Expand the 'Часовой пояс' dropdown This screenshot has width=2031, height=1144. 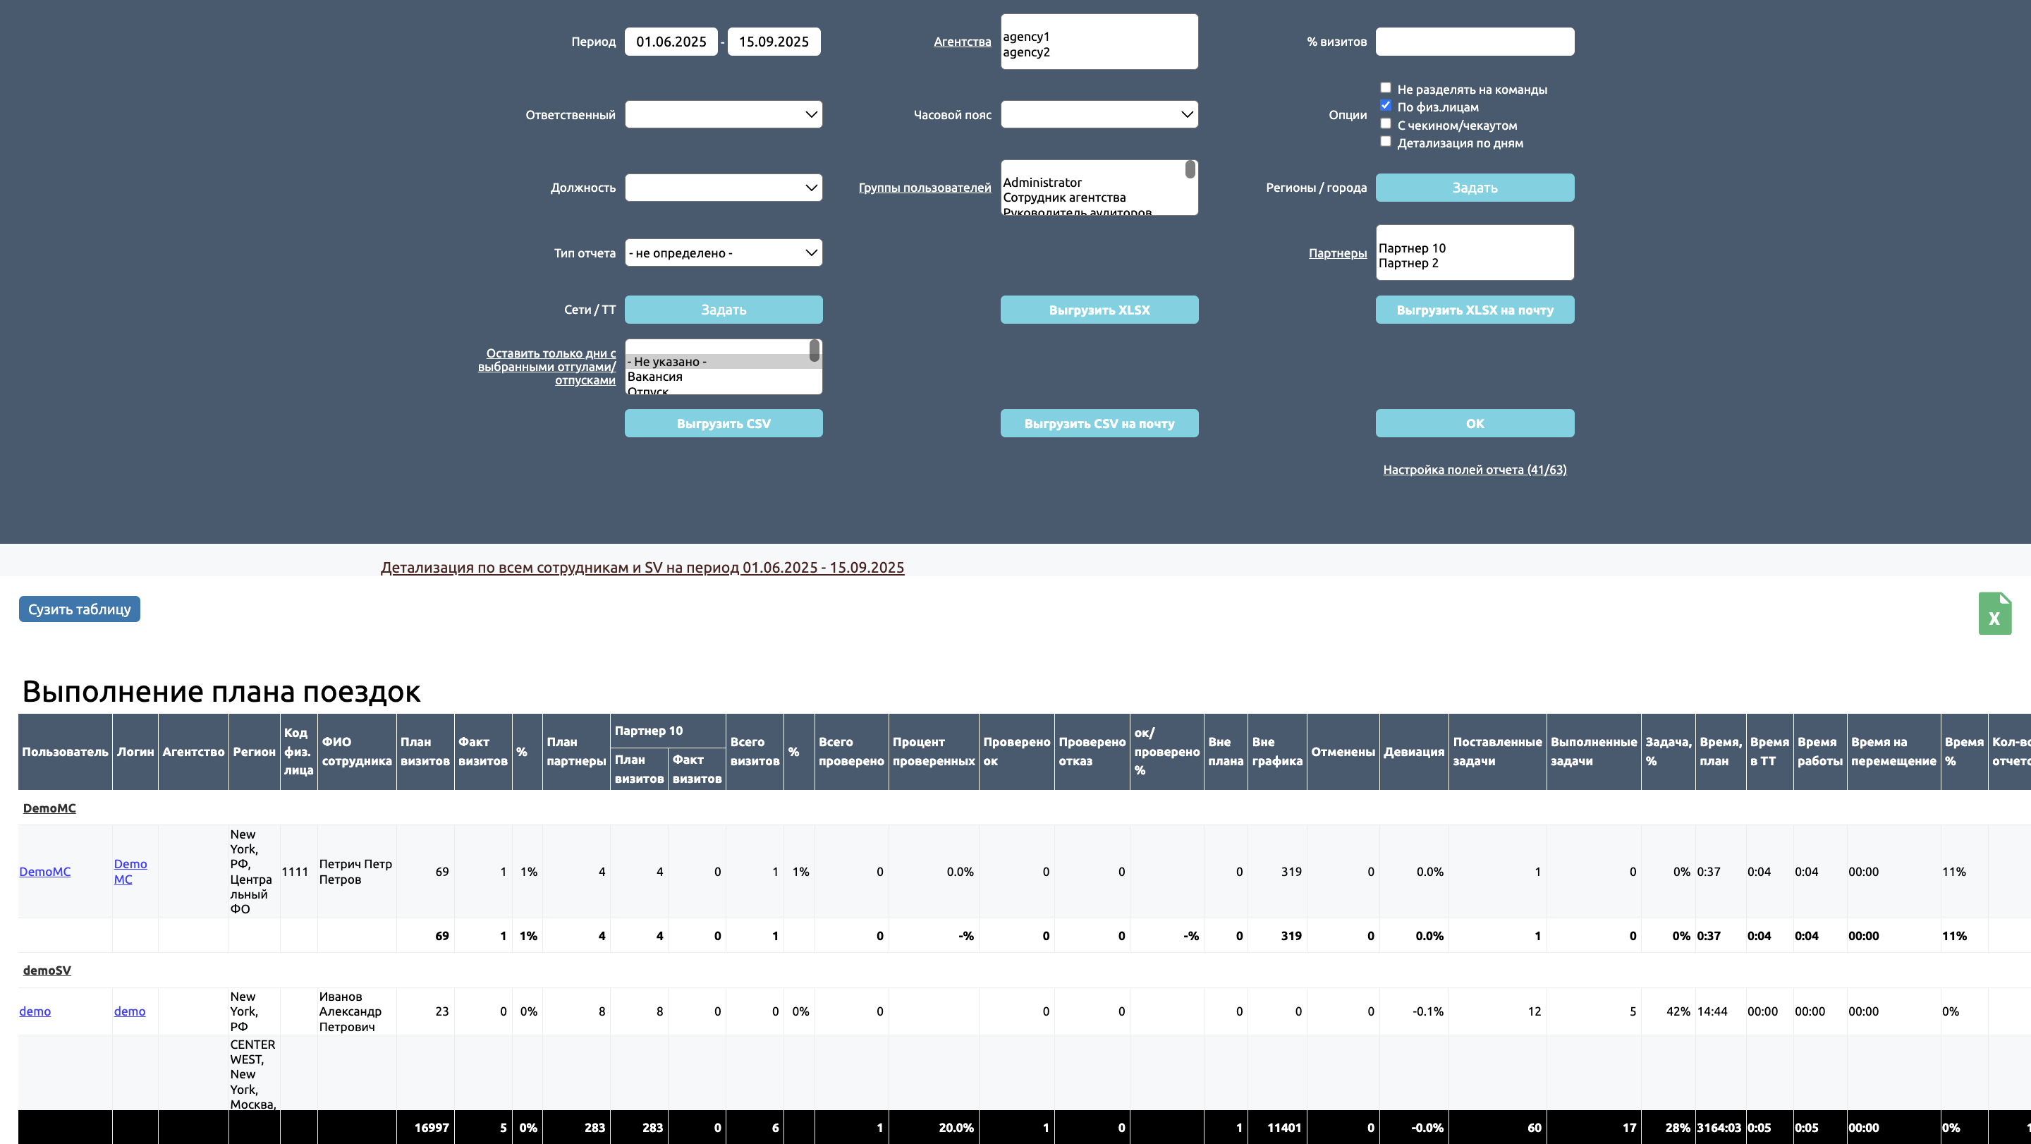click(x=1098, y=114)
